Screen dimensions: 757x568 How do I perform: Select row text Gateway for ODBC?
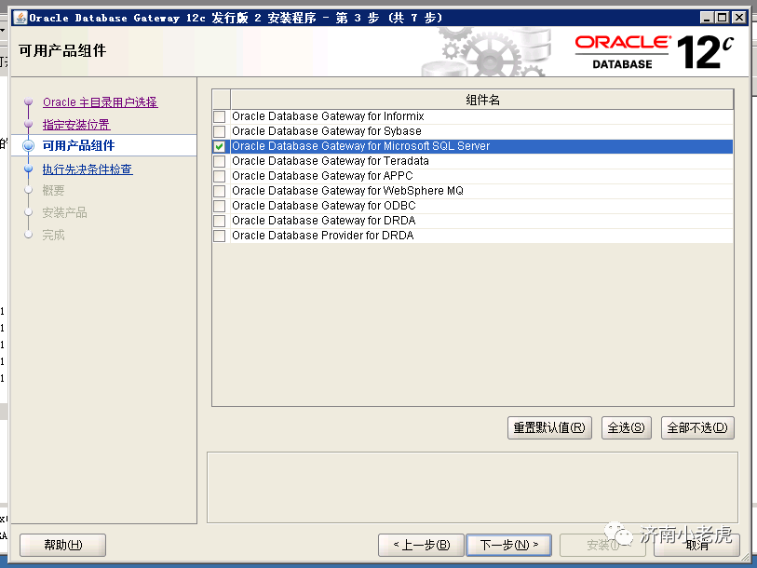(323, 206)
